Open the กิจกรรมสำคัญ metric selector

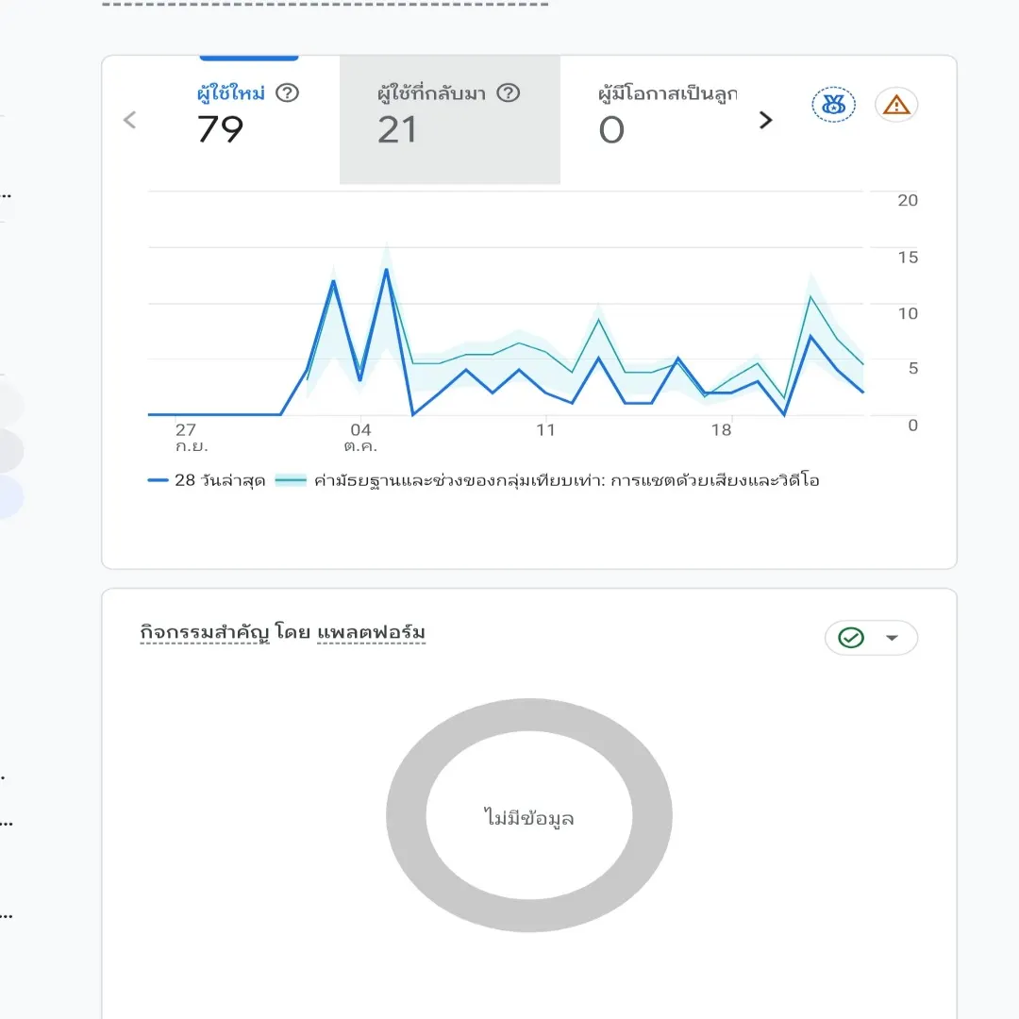click(x=205, y=632)
